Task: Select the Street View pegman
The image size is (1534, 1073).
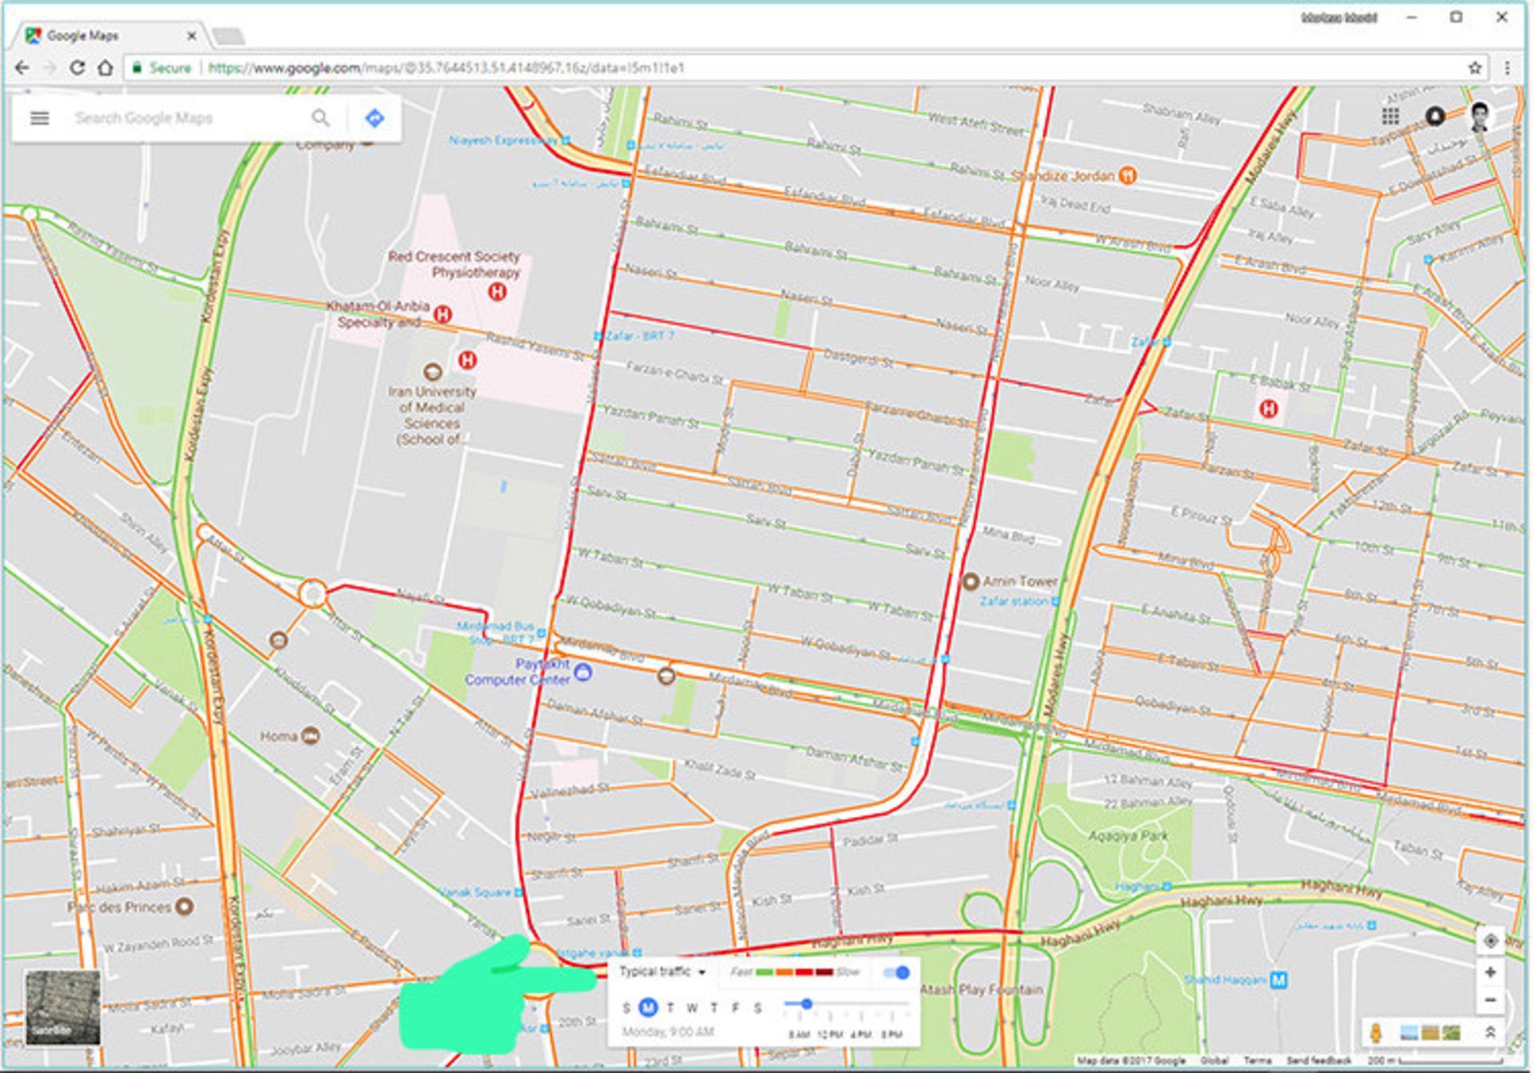Action: [1376, 1032]
